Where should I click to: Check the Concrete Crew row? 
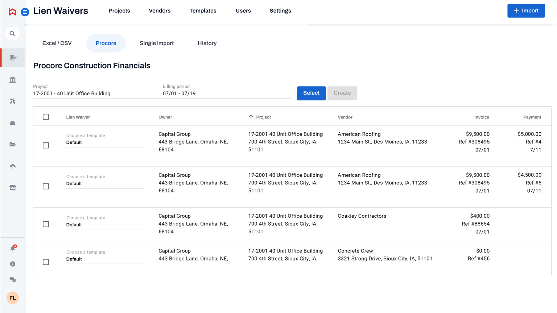point(46,262)
